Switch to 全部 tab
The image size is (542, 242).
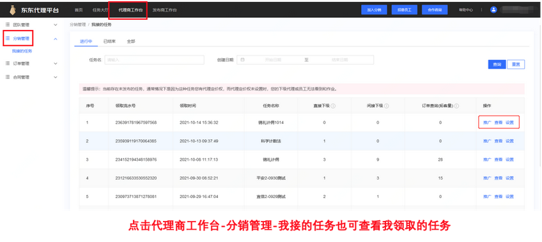tap(131, 42)
